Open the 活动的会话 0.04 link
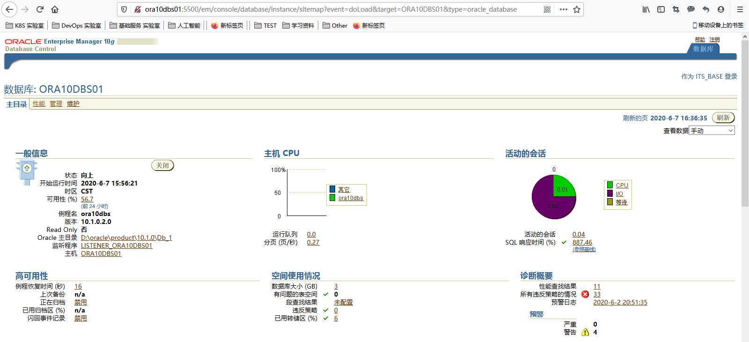Screen dimensions: 749x342 point(579,234)
